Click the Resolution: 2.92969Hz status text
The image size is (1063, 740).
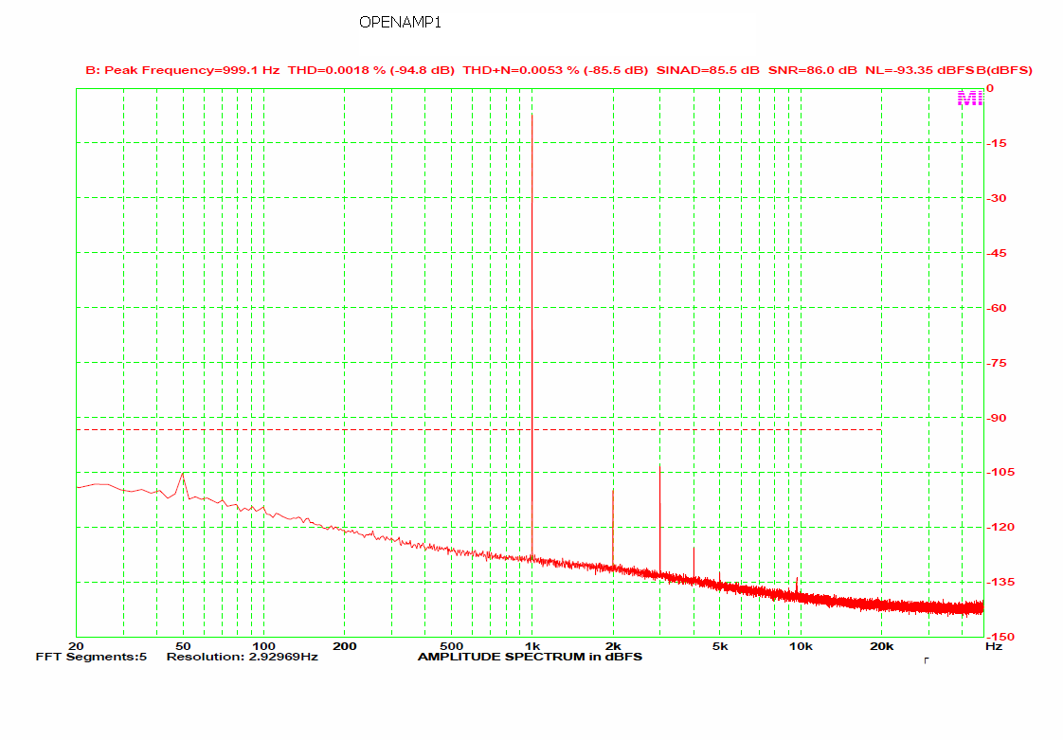point(242,657)
